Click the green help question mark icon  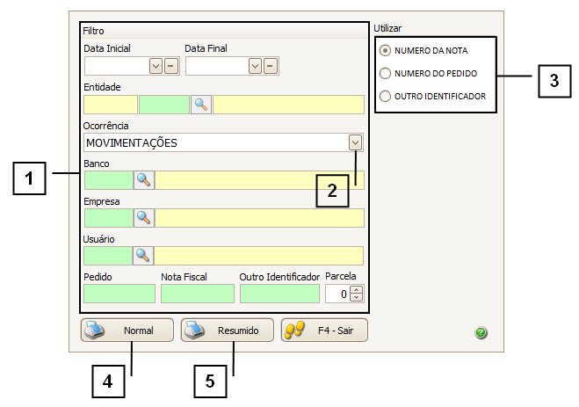[x=481, y=333]
